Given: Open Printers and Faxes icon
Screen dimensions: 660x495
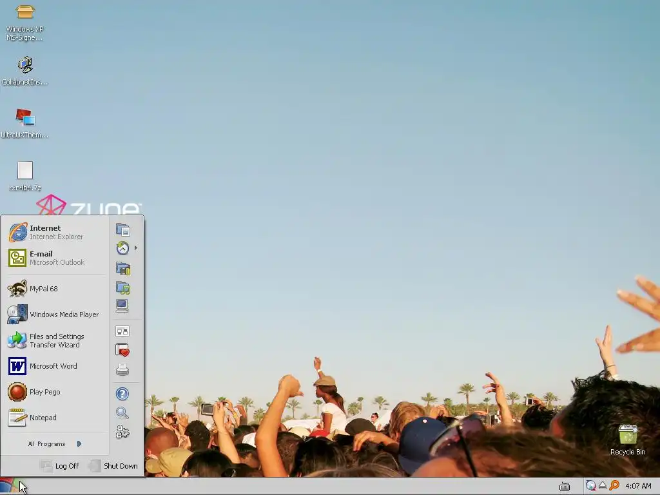Looking at the screenshot, I should pos(122,369).
